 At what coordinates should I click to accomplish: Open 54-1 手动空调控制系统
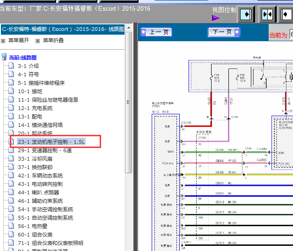[45, 209]
